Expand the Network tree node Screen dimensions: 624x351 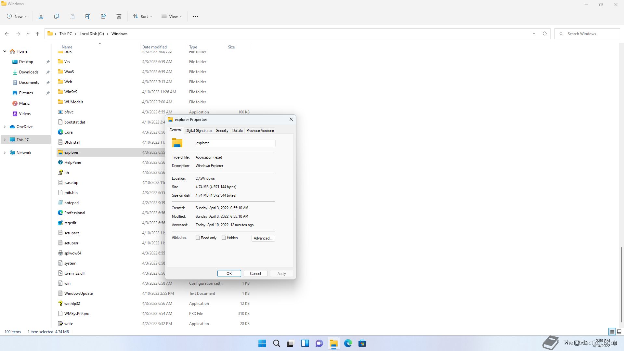pyautogui.click(x=5, y=153)
